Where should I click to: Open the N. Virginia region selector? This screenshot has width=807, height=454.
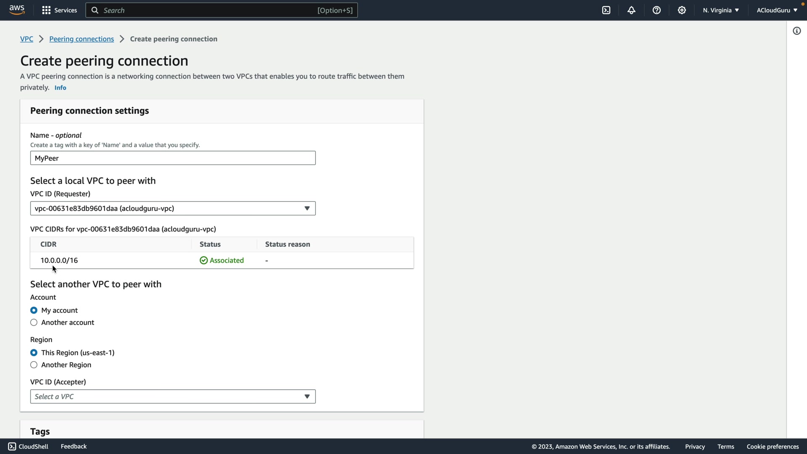pyautogui.click(x=720, y=10)
